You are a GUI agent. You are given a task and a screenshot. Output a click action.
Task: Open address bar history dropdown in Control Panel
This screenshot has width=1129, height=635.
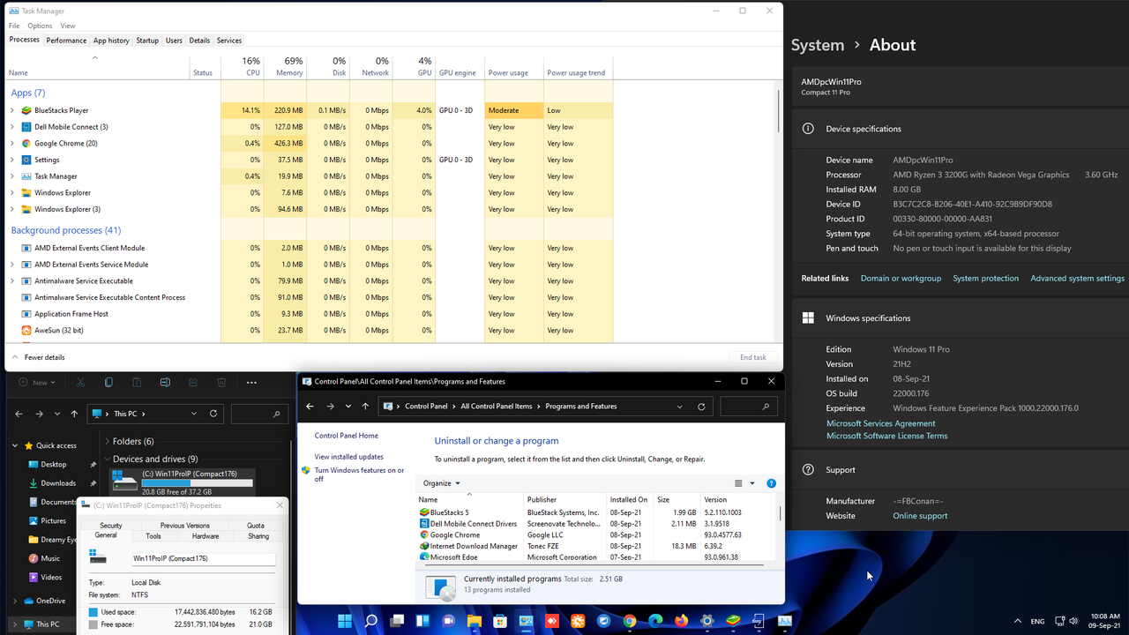679,407
